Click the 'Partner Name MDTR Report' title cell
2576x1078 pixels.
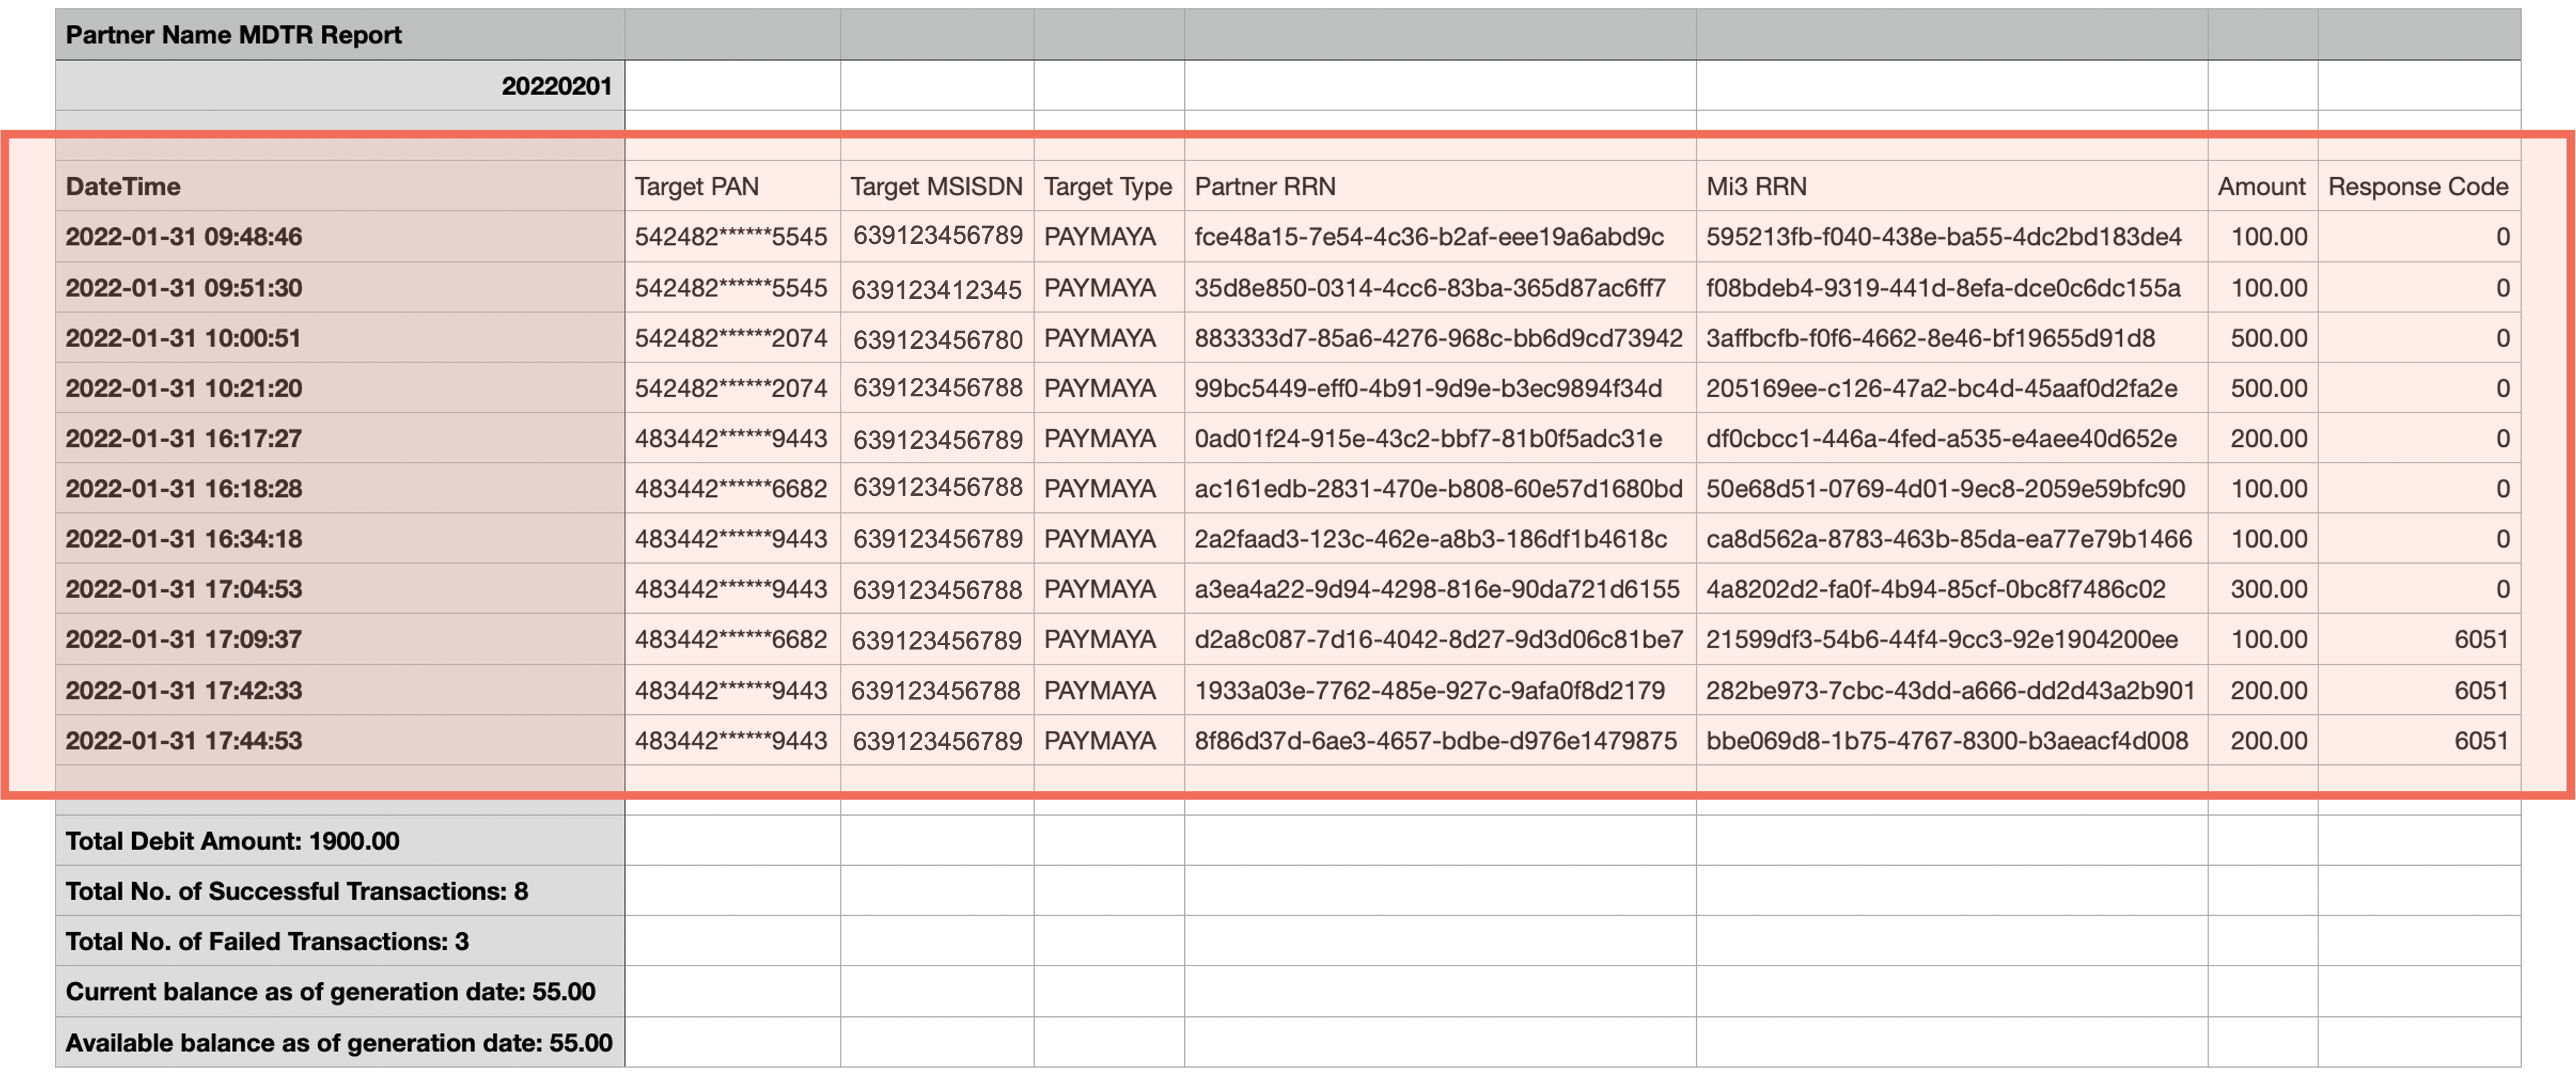[233, 35]
